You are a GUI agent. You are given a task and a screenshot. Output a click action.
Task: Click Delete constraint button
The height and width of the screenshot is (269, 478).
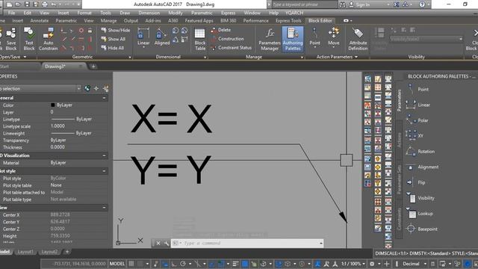[x=221, y=30]
